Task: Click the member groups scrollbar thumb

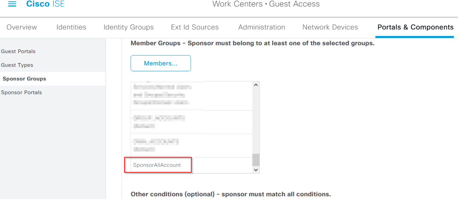Action: 256,160
